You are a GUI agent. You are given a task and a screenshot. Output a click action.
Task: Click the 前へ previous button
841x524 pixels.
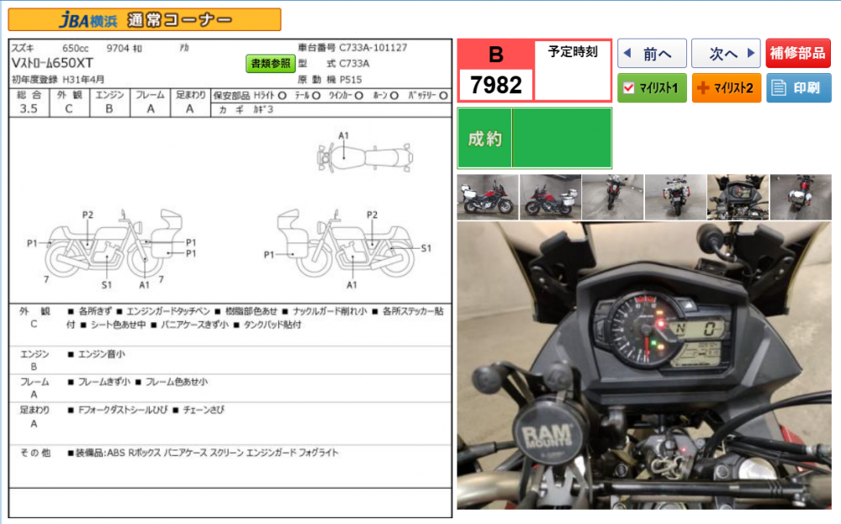pos(652,54)
